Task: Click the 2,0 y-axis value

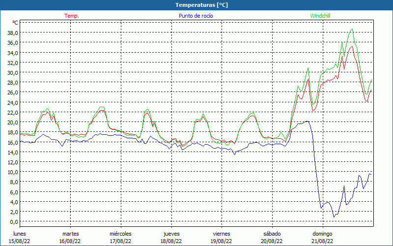Action: [x=14, y=212]
